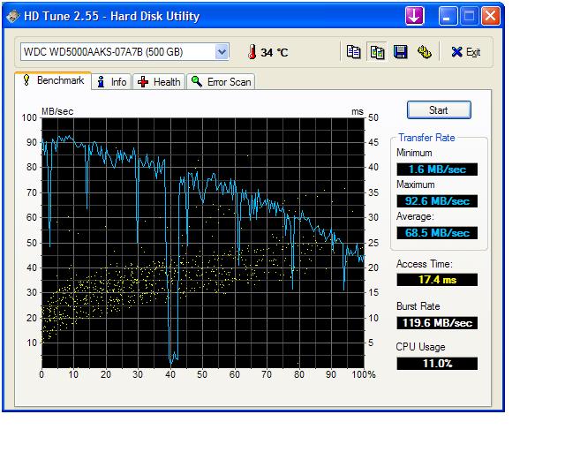
Task: Open the options wrench icon
Action: pyautogui.click(x=423, y=52)
